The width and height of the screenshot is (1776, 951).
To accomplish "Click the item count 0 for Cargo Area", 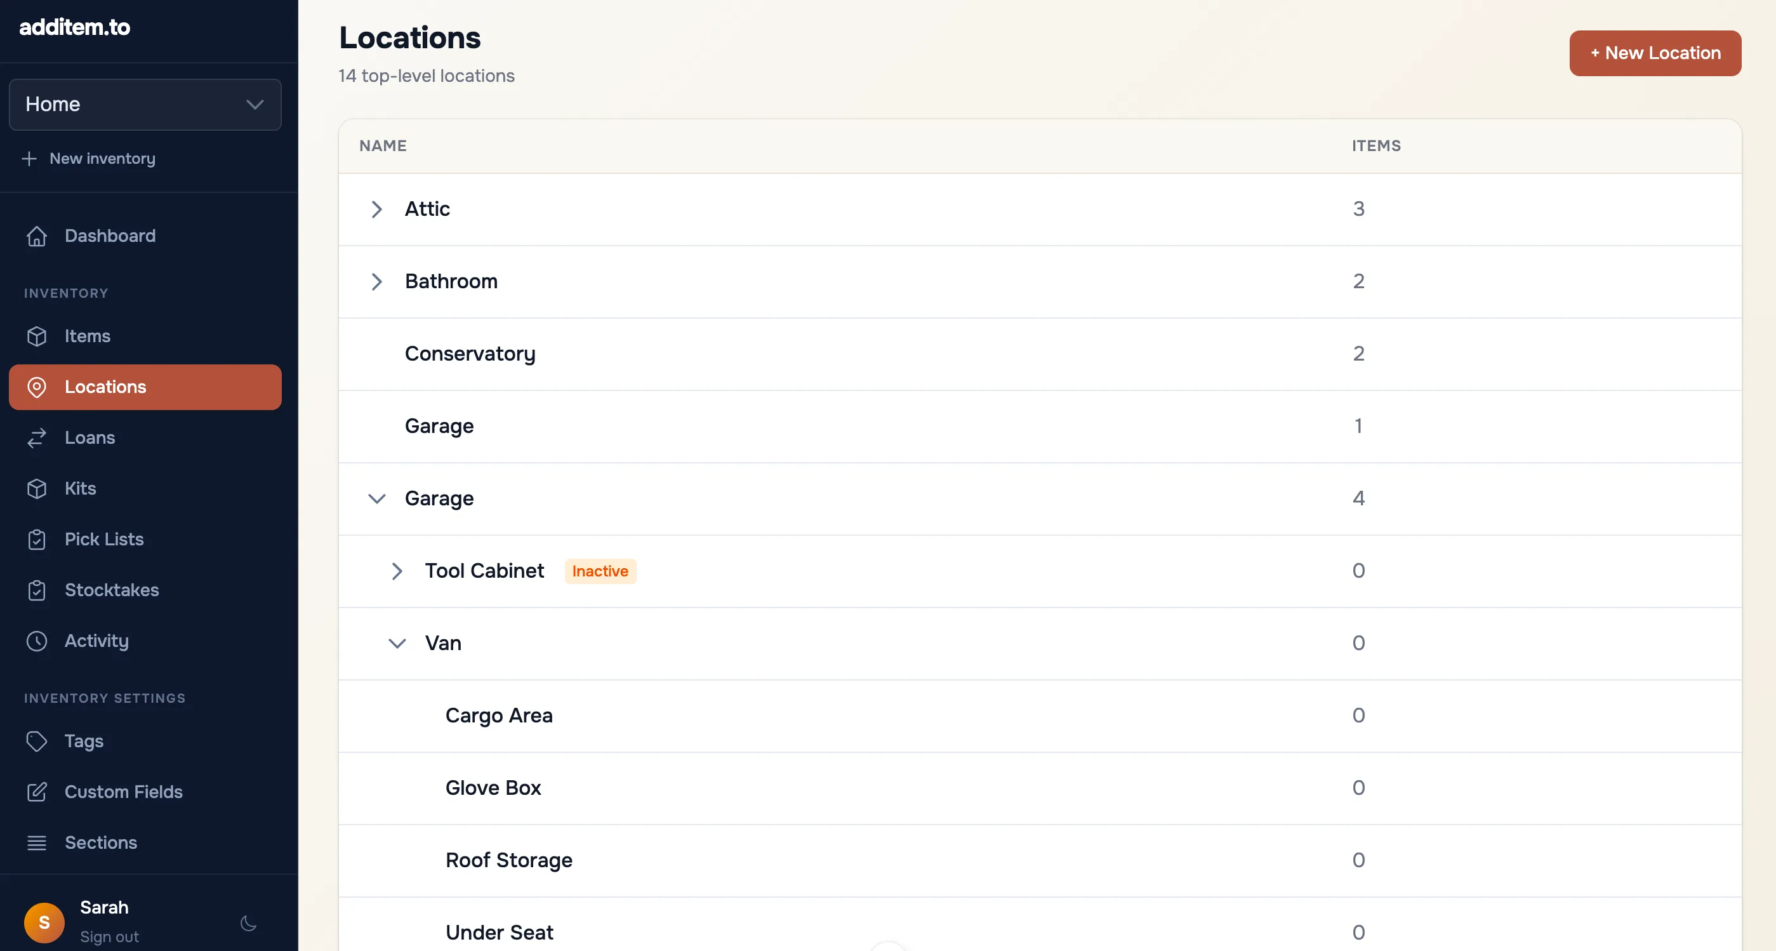I will (x=1358, y=716).
